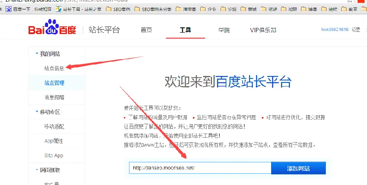Open the SEO案例未分类 bookmark folder
The height and width of the screenshot is (185, 367).
point(153,9)
